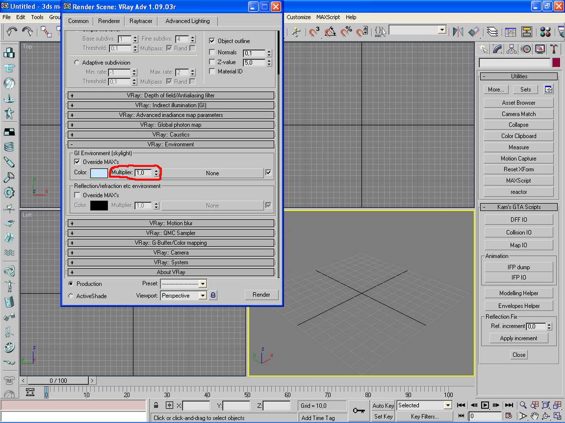Open the Layer Manager stacked-sheets icon
565x423 pixels.
click(492, 32)
